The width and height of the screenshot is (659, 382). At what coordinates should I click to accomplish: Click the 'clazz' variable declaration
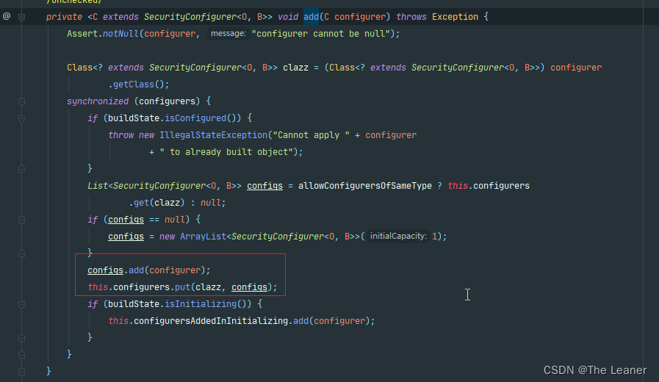point(295,68)
